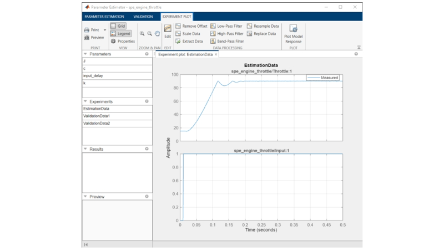Switch to Validation tab
This screenshot has width=444, height=251.
(x=143, y=17)
